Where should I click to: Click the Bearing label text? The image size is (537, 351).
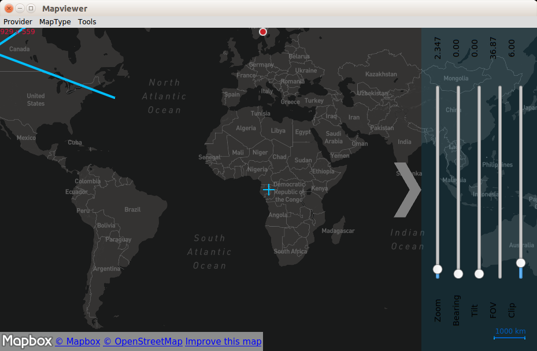tap(456, 311)
